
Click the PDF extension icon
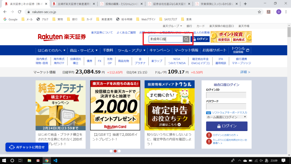coord(269,12)
